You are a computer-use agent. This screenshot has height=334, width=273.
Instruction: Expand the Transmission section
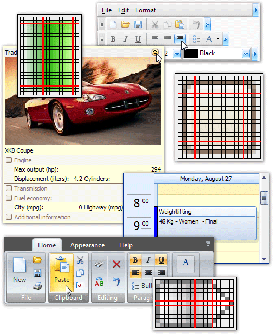coord(9,188)
